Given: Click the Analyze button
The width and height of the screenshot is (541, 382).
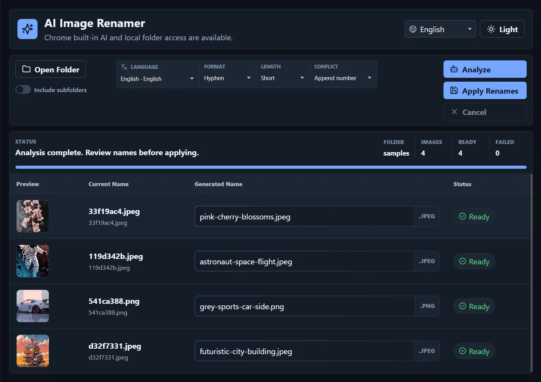Looking at the screenshot, I should coord(485,69).
